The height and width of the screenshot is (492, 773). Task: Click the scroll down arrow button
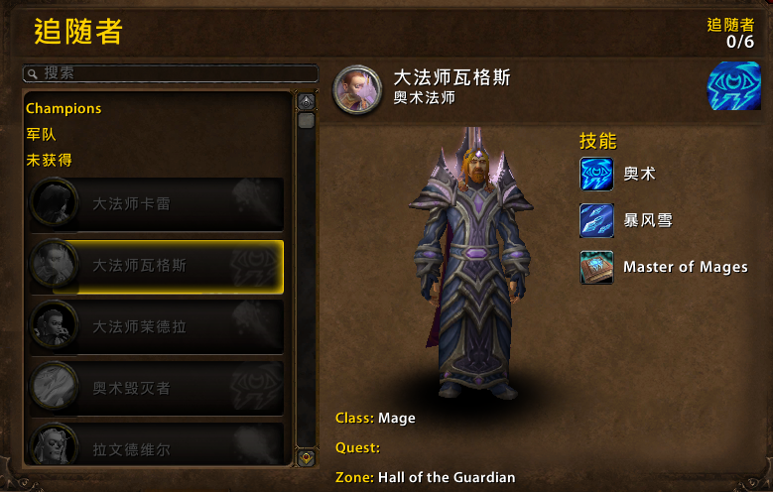click(x=307, y=458)
